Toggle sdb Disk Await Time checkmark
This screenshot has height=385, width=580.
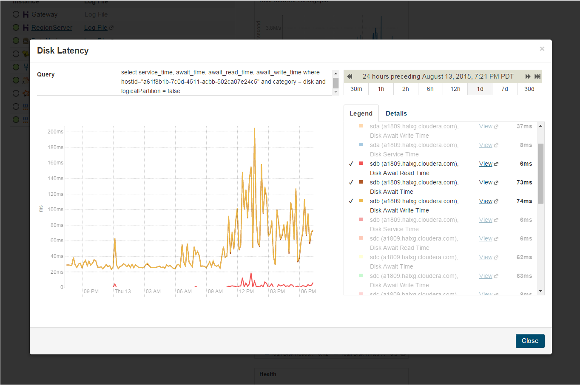click(x=351, y=182)
